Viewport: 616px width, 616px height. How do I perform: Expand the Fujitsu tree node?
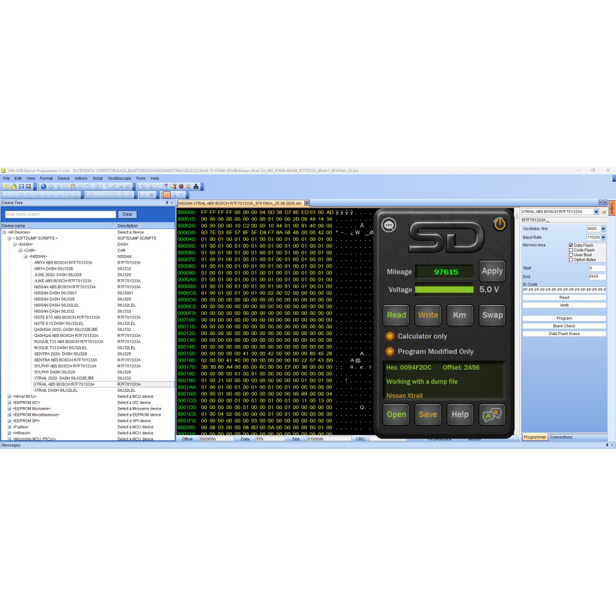point(9,427)
